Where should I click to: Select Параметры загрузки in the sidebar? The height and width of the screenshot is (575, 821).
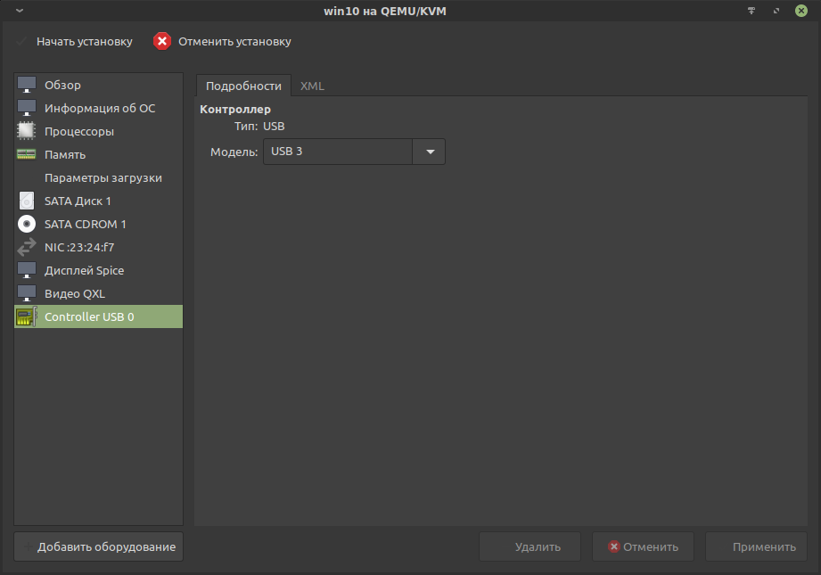tap(103, 177)
